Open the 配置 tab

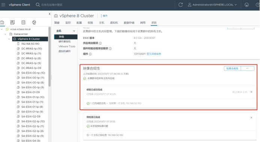[x=79, y=23]
